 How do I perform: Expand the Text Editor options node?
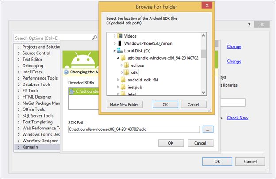(19, 59)
